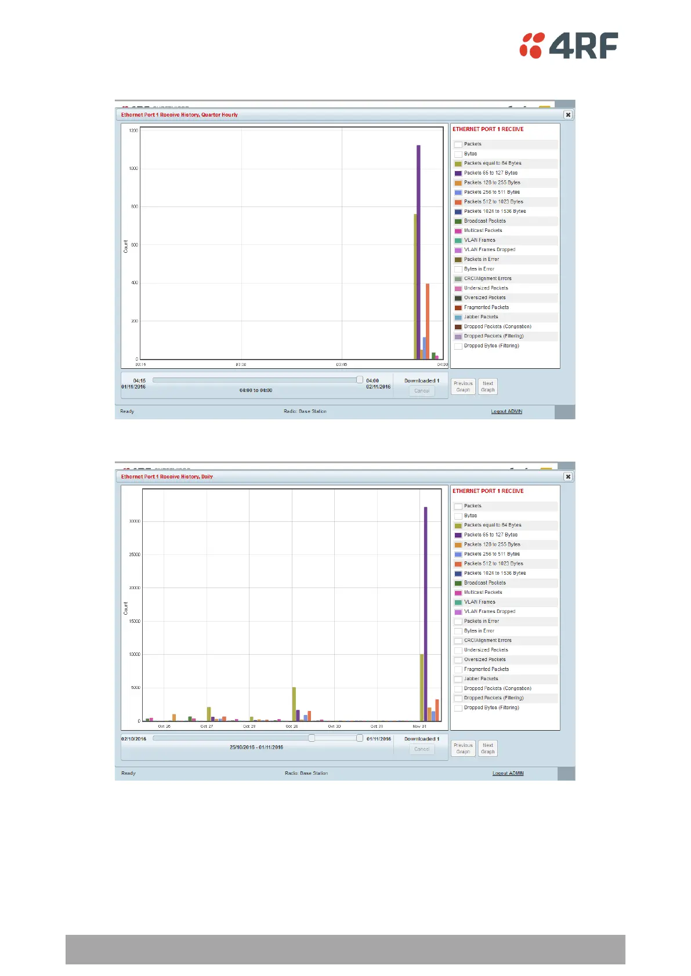This screenshot has height=976, width=691.
Task: Click the tallest purple bar in Quarter Hourly chart
Action: 418,252
